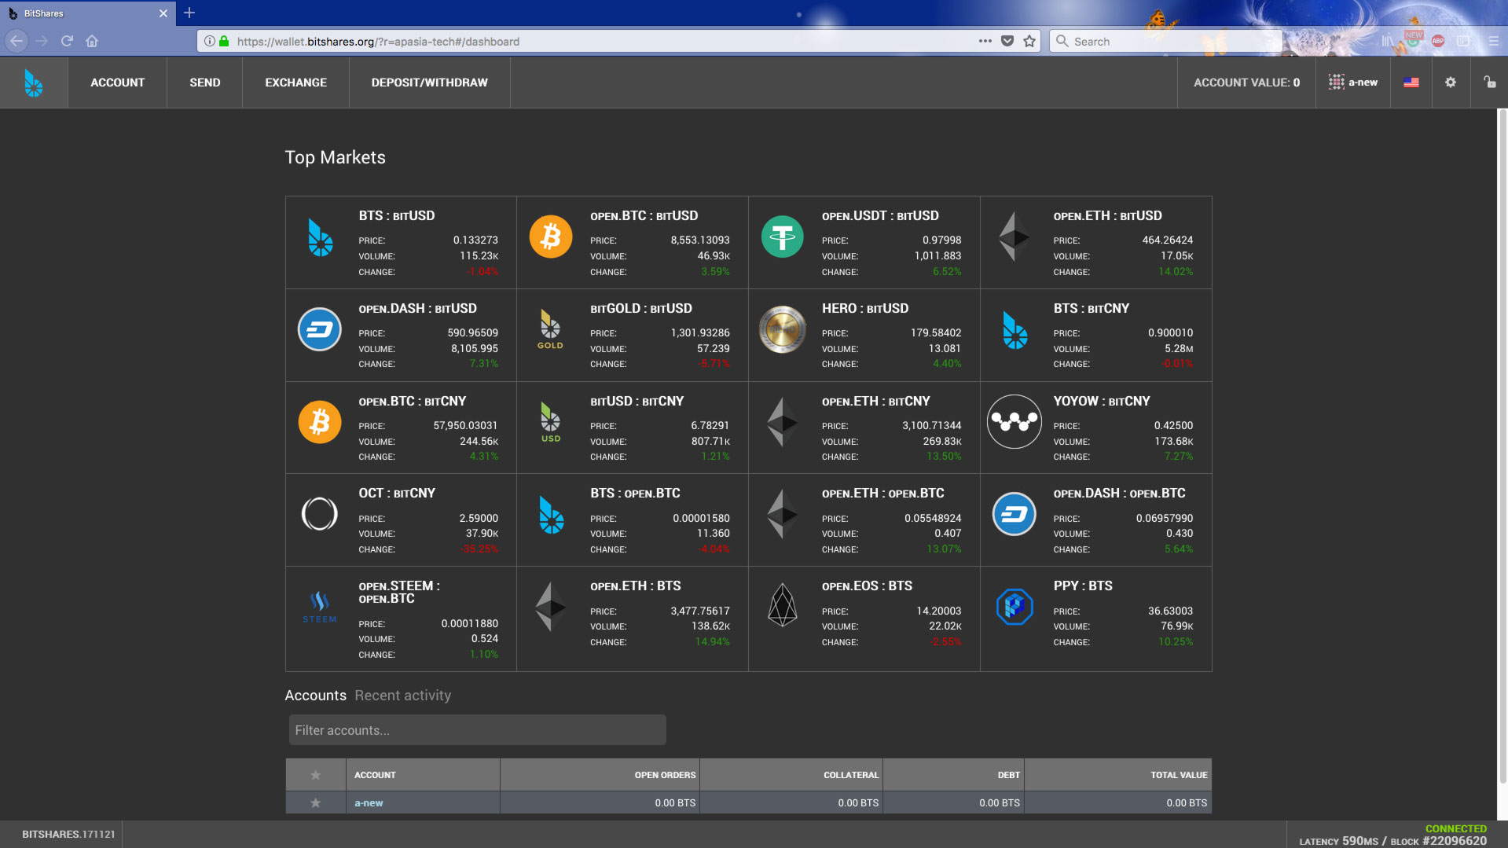
Task: Click the browser Search box
Action: 1165,41
